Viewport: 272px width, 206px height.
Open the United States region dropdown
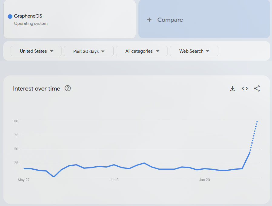(36, 51)
